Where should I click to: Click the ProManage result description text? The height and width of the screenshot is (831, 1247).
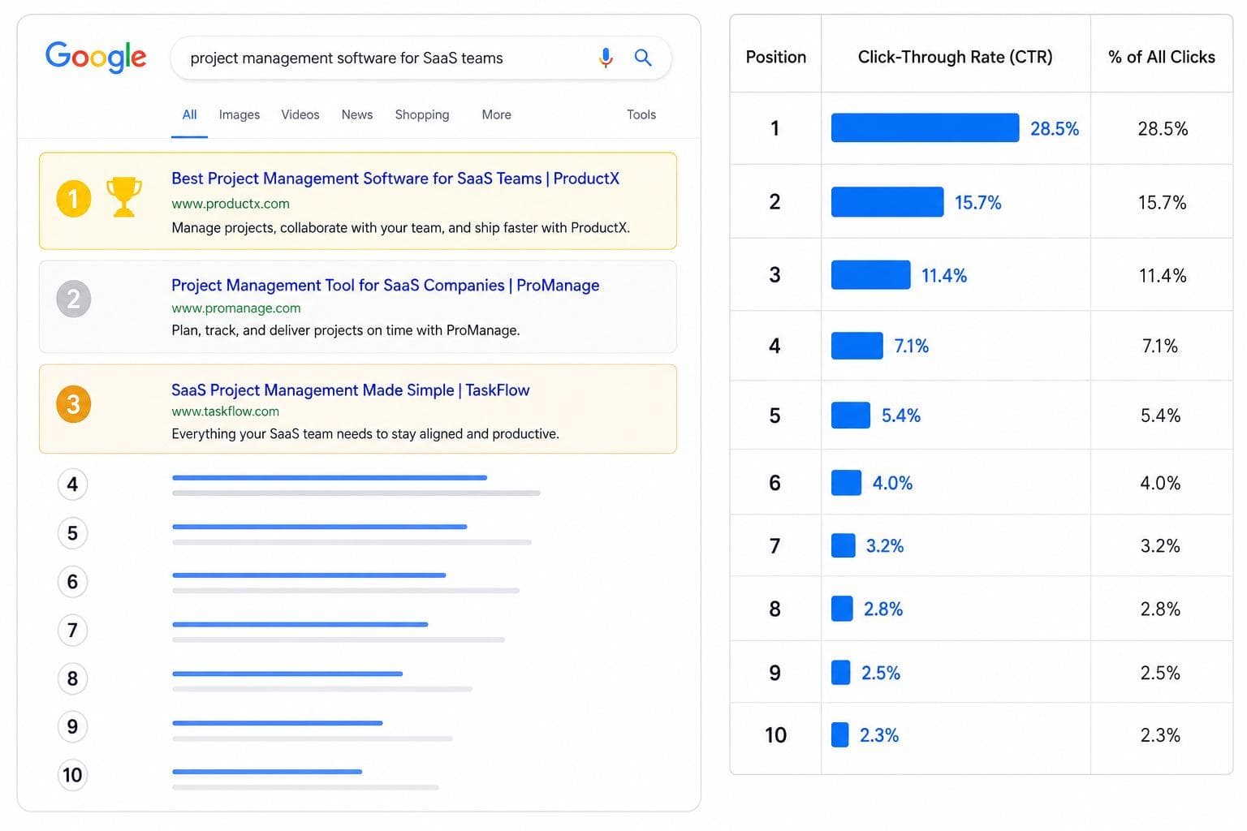tap(346, 330)
